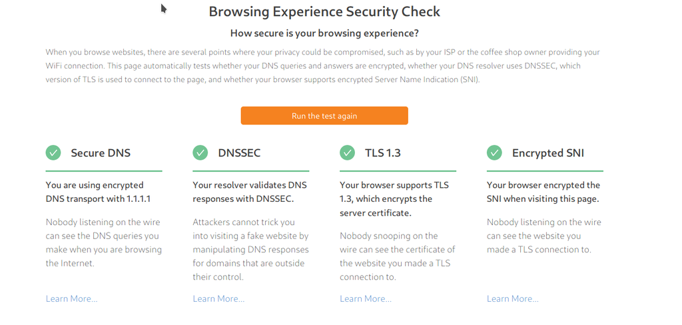The height and width of the screenshot is (325, 682).
Task: Click the 'Your browser encrypted the SNI' text
Action: click(543, 192)
